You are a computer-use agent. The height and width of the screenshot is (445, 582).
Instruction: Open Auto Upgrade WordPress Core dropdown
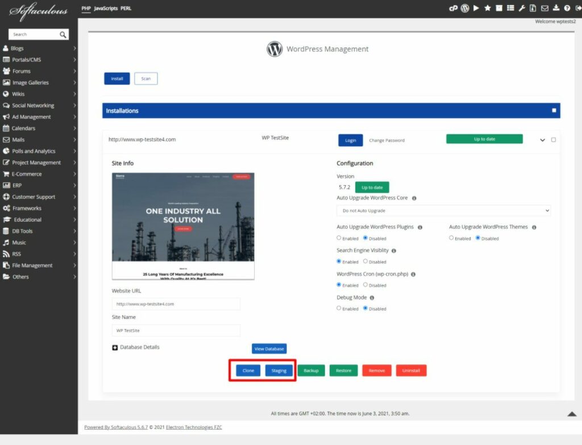pyautogui.click(x=443, y=211)
